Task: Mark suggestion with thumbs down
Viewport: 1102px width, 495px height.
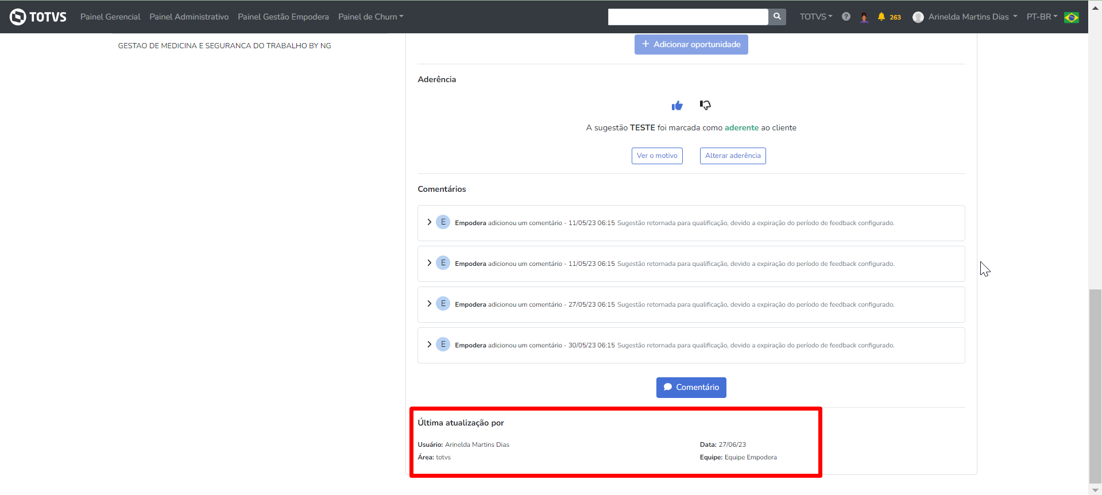Action: pyautogui.click(x=705, y=105)
